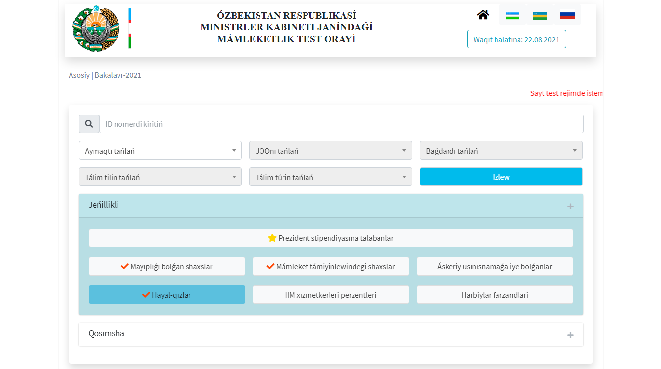
Task: Switch language using the Karakalpakstan flag
Action: pos(540,15)
